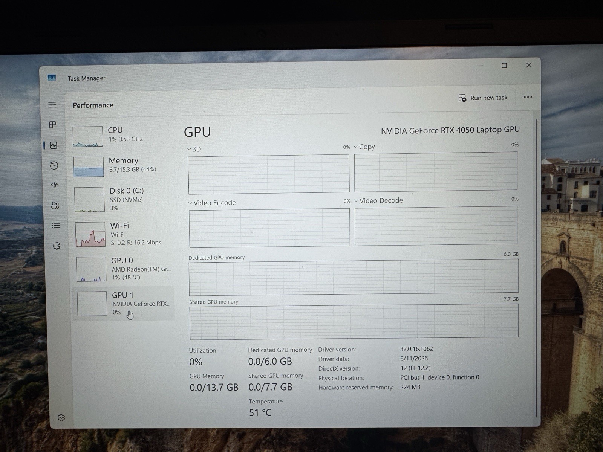Click PCI bus 1 physical location value
603x452 pixels.
[x=440, y=377]
